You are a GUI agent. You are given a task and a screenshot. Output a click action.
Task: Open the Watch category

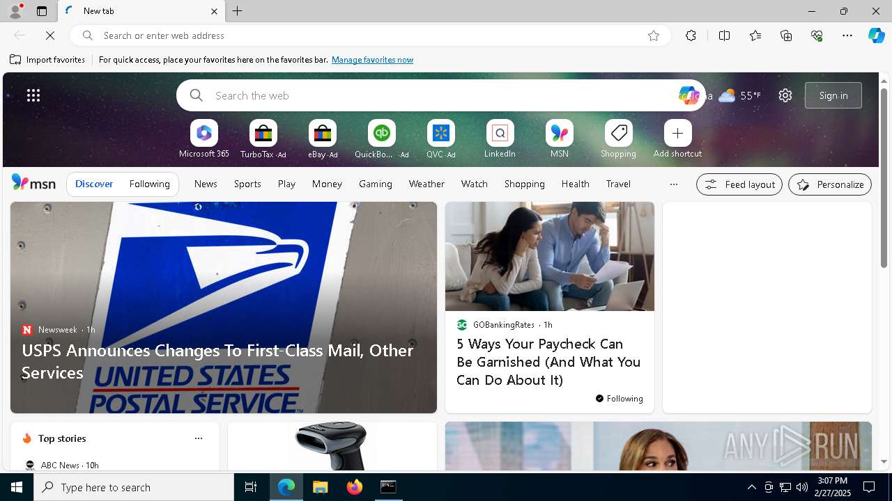click(475, 184)
